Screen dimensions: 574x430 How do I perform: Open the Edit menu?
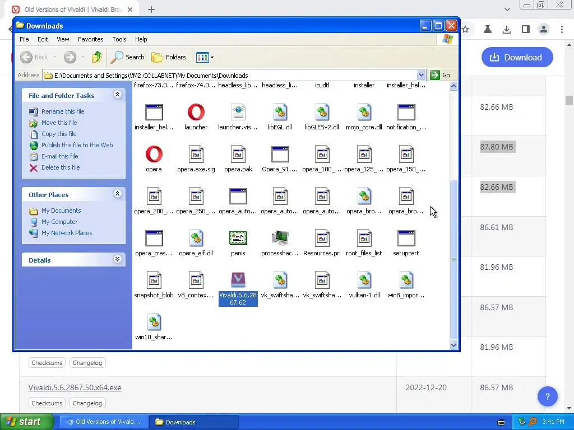pos(43,39)
